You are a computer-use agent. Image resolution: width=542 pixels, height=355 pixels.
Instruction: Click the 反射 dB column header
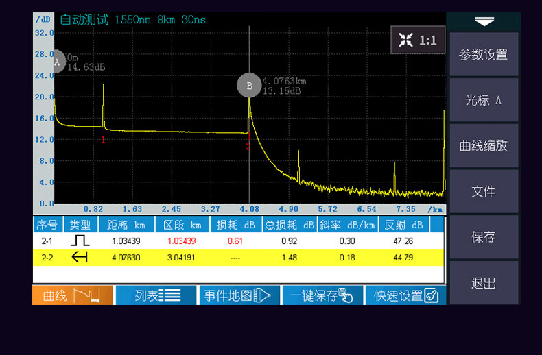coord(403,225)
